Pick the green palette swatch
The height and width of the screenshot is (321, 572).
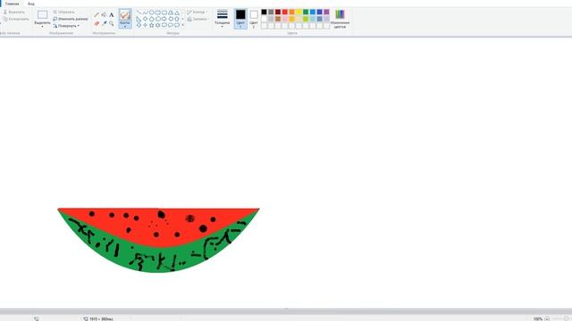(x=306, y=12)
